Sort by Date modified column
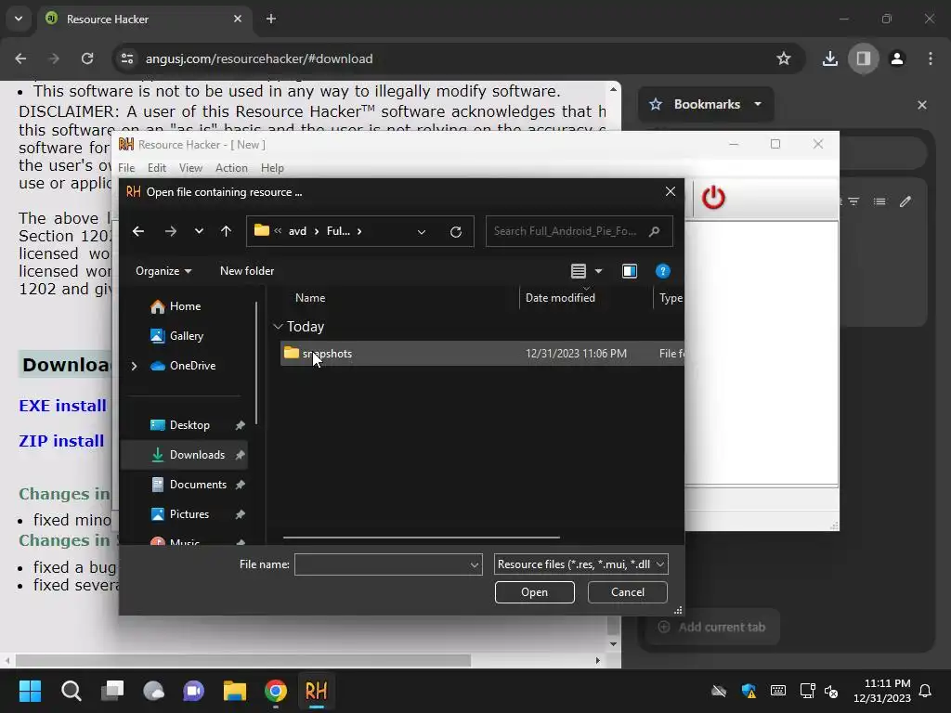The image size is (951, 713). [x=560, y=298]
